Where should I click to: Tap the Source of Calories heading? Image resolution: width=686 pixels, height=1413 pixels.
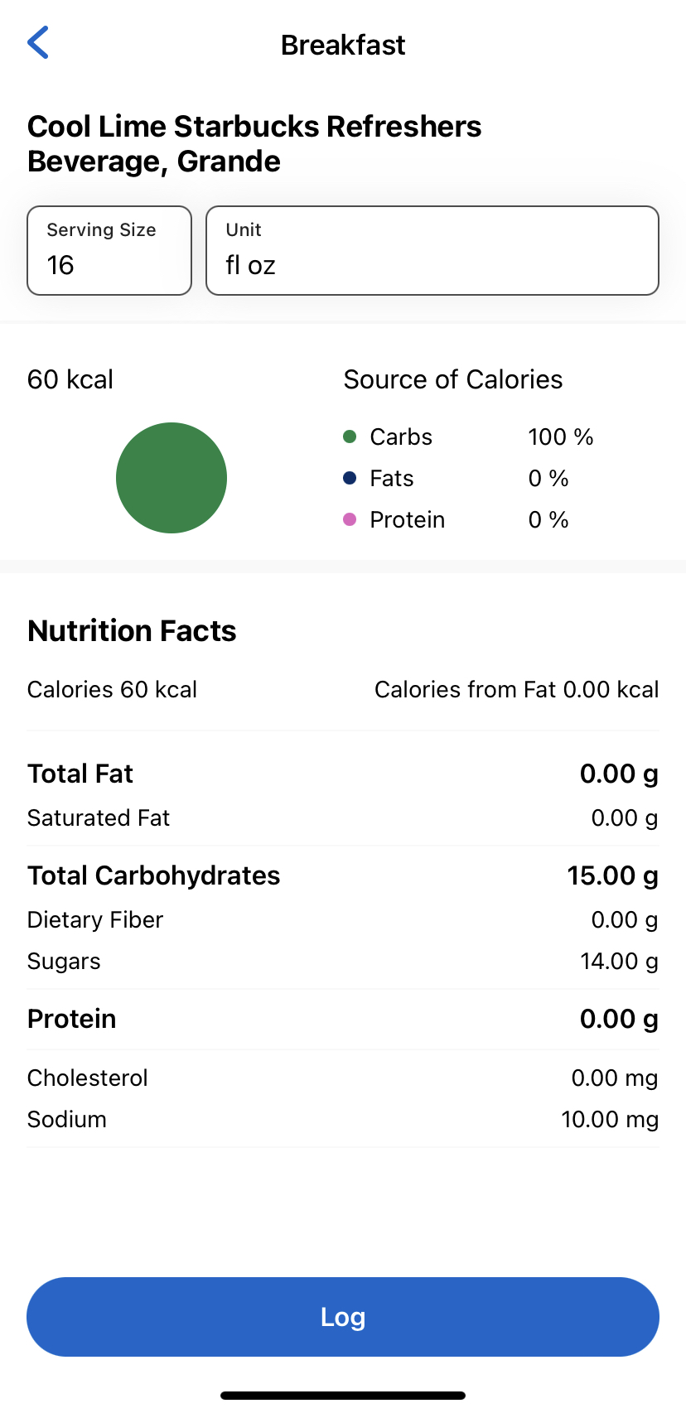[x=453, y=379]
